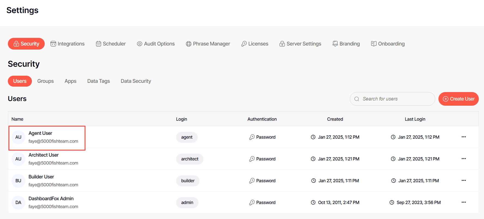Image resolution: width=484 pixels, height=219 pixels.
Task: Open the ellipsis menu for Builder User
Action: tap(464, 181)
